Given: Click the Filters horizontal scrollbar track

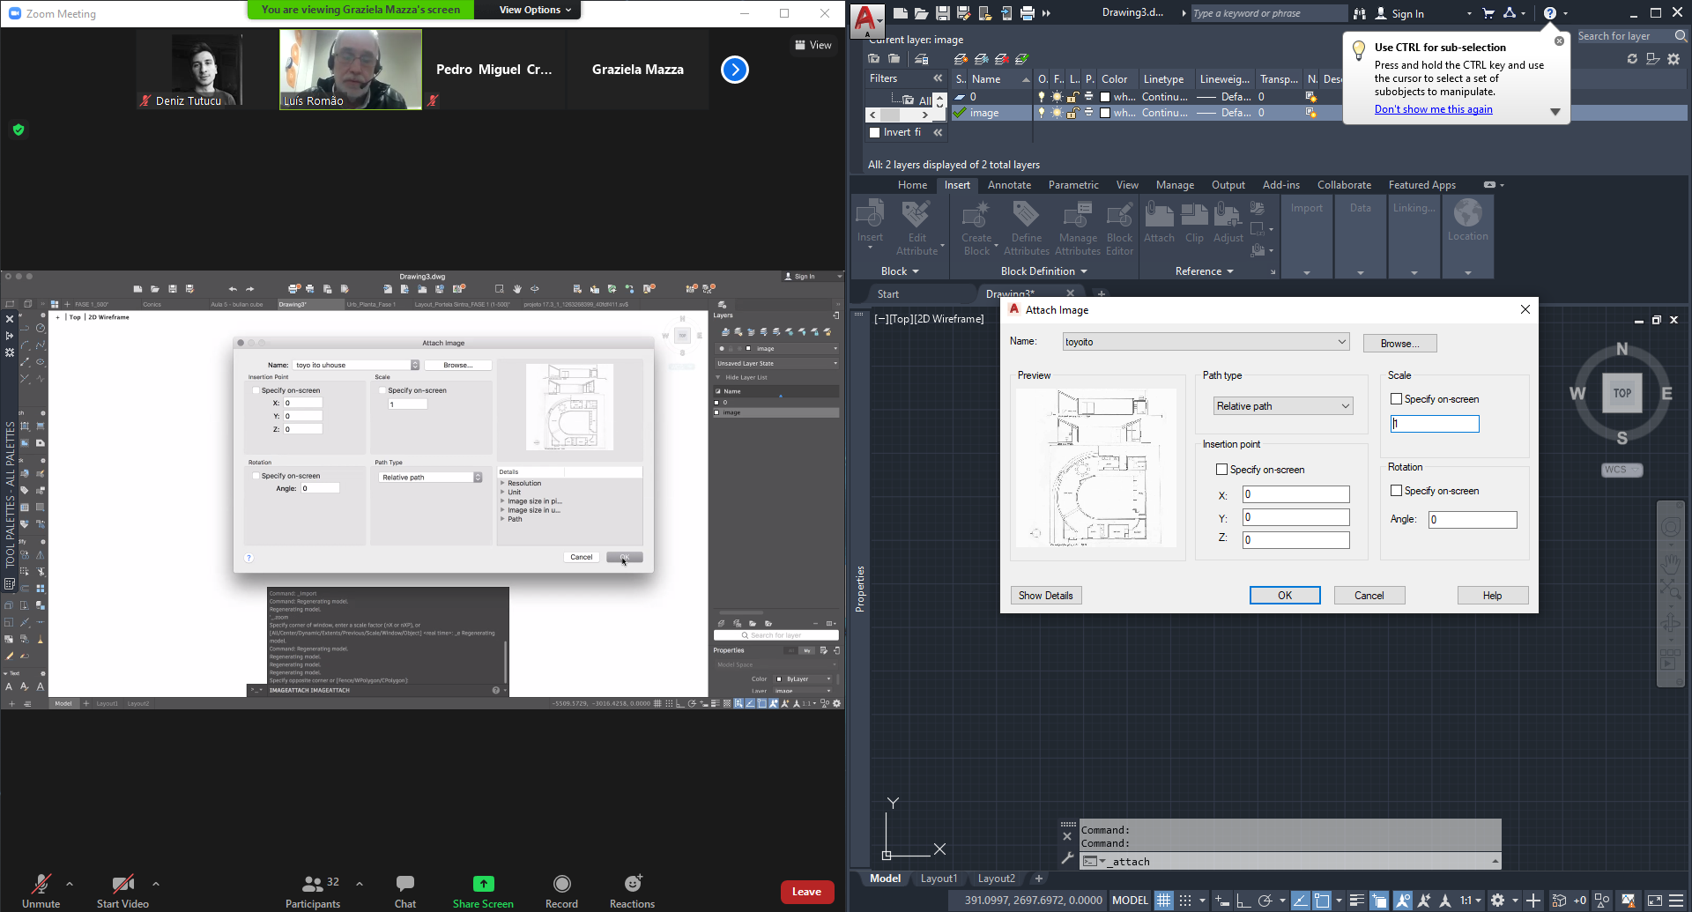Looking at the screenshot, I should (899, 115).
